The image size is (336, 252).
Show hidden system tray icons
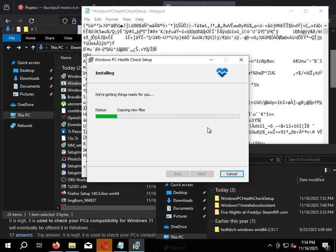[270, 245]
